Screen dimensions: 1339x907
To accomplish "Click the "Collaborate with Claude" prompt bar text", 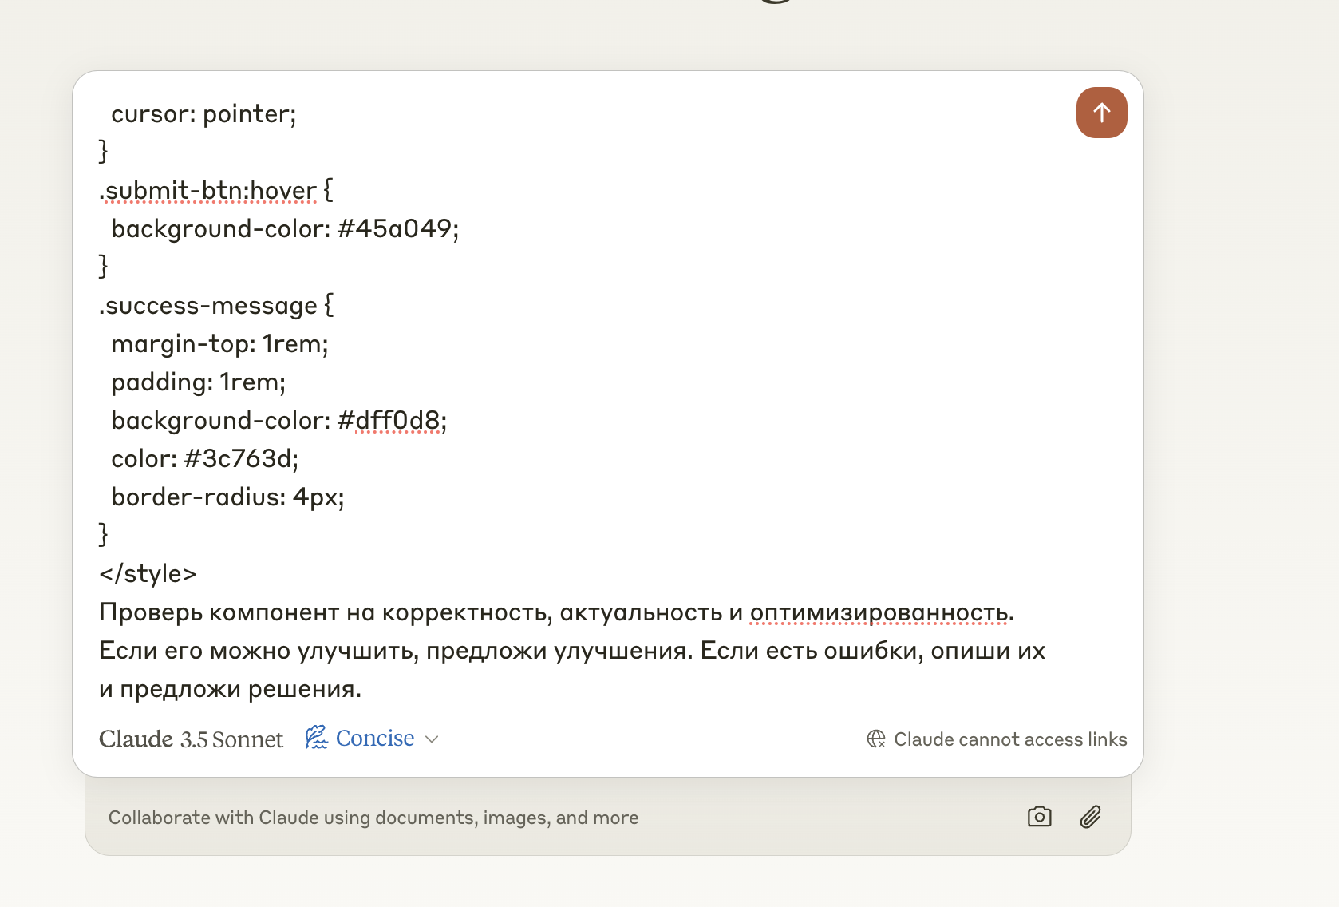I will pos(373,818).
